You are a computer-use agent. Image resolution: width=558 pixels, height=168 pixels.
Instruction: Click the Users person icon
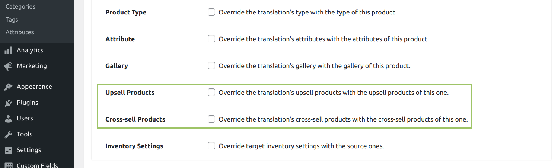[8, 119]
